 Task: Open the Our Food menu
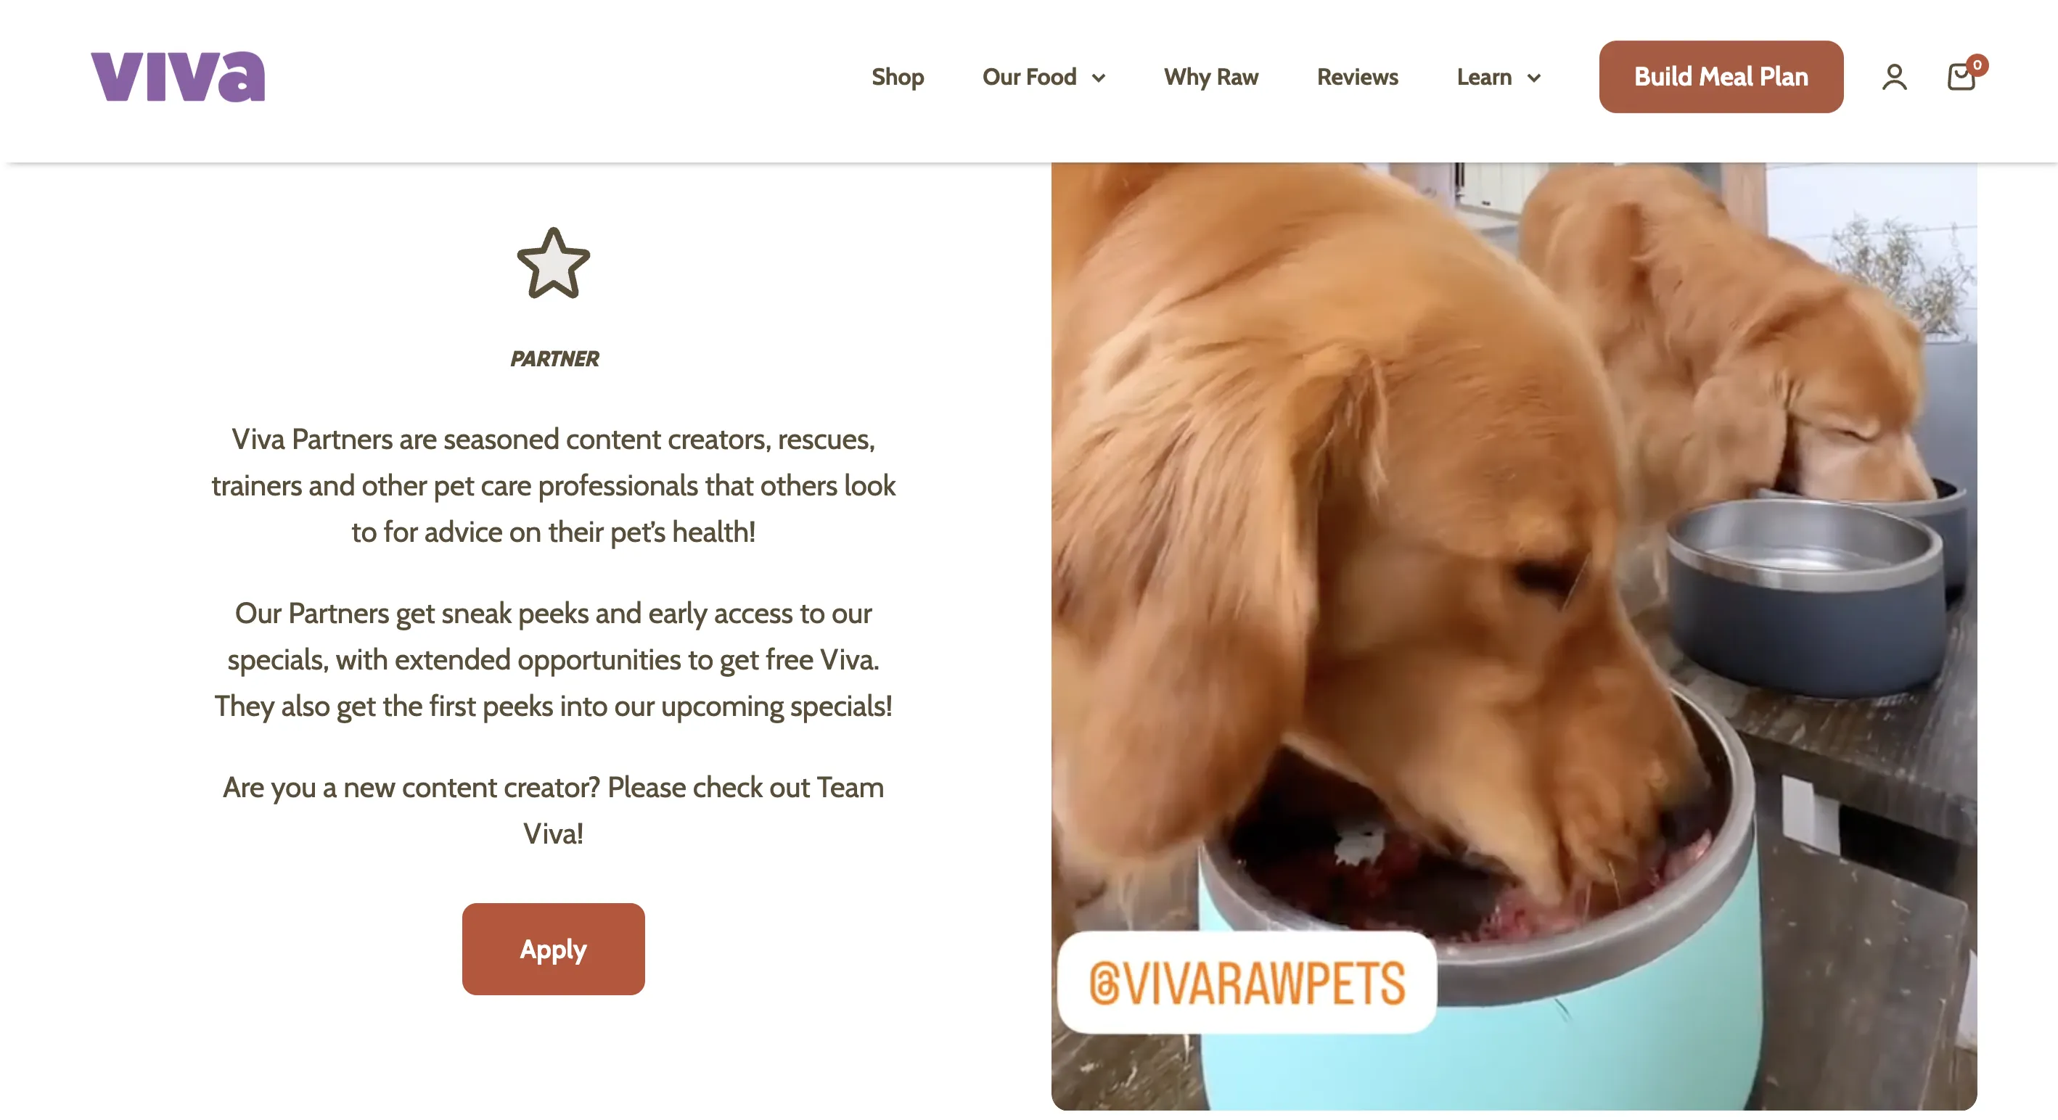click(x=1029, y=77)
